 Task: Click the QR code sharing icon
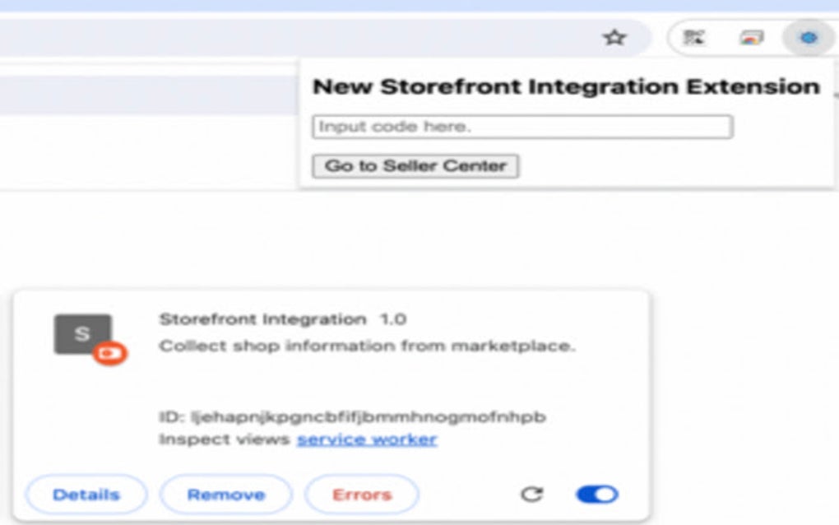click(x=693, y=36)
